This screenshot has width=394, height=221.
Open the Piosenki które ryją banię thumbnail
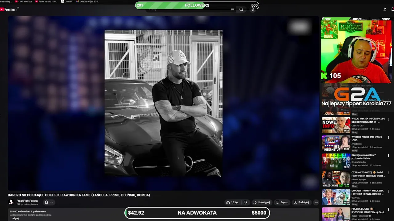(x=336, y=214)
